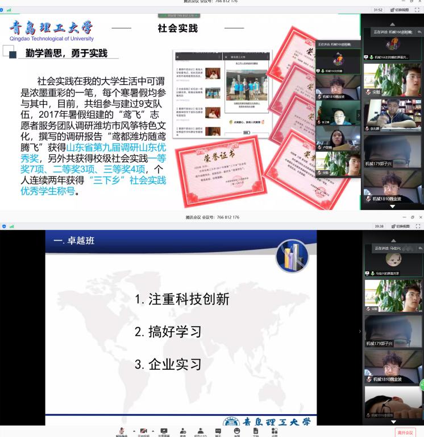This screenshot has height=437, width=424.
Task: Collapse the speaking banner in upper window
Action: 420,32
